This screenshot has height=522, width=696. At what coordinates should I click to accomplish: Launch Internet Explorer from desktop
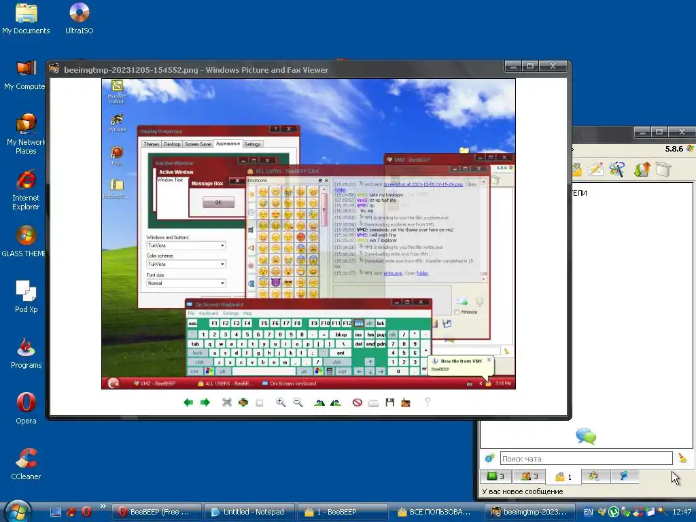[26, 190]
